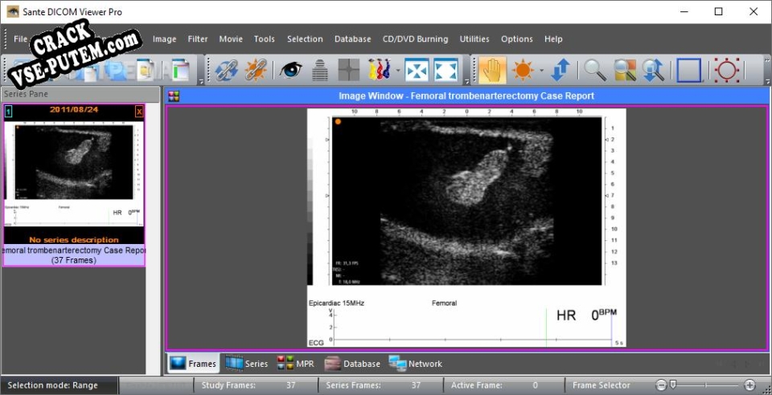This screenshot has height=395, width=772.
Task: Click the blue chain synchronize icon
Action: [227, 71]
